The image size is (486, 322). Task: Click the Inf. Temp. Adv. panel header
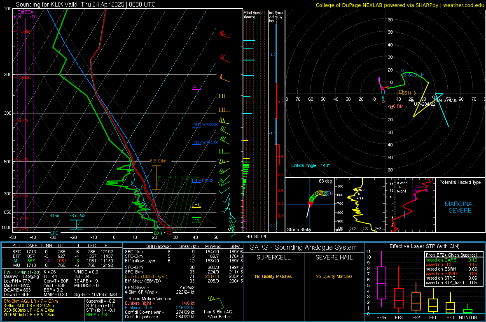coord(276,17)
